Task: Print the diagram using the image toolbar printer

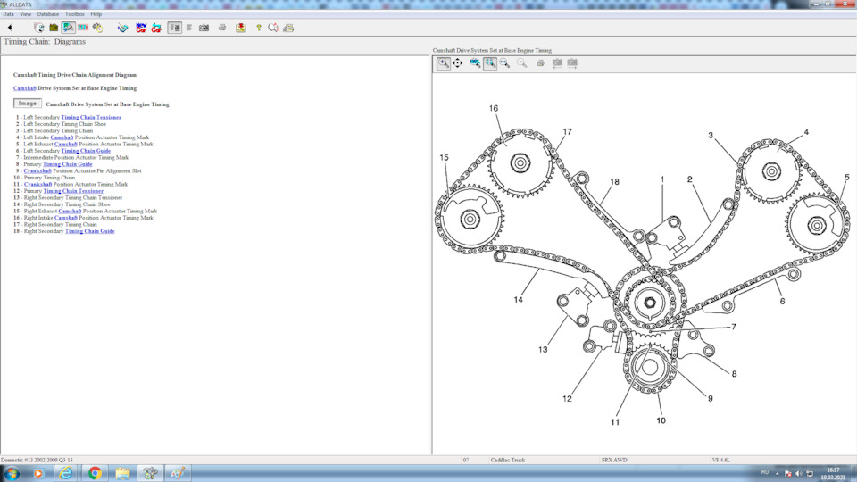Action: 540,63
